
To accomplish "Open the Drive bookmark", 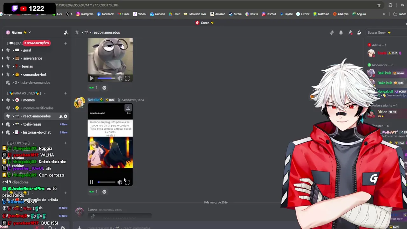I will click(174, 14).
